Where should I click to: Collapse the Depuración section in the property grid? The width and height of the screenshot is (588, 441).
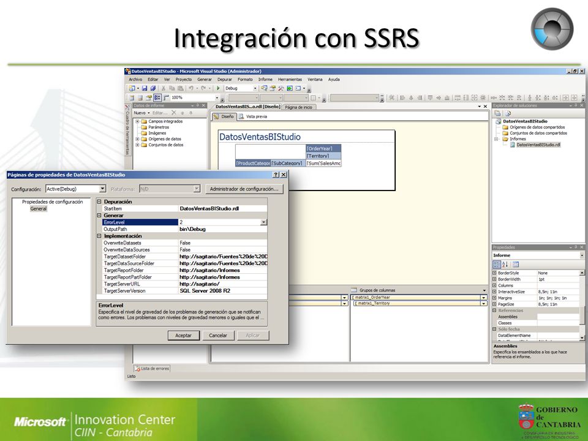[x=99, y=202]
